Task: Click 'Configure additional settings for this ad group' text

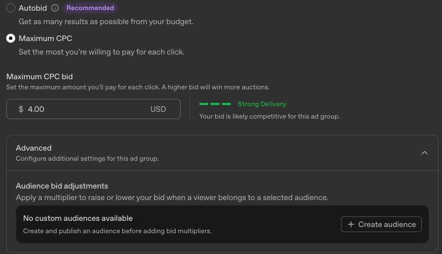Action: tap(87, 158)
